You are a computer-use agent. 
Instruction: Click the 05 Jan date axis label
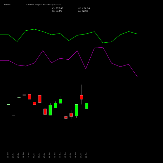point(39,155)
